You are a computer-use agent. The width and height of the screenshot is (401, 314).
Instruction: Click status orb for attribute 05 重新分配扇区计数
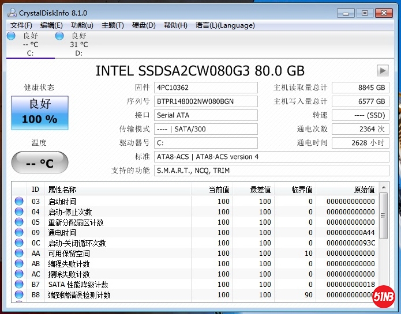pos(19,222)
